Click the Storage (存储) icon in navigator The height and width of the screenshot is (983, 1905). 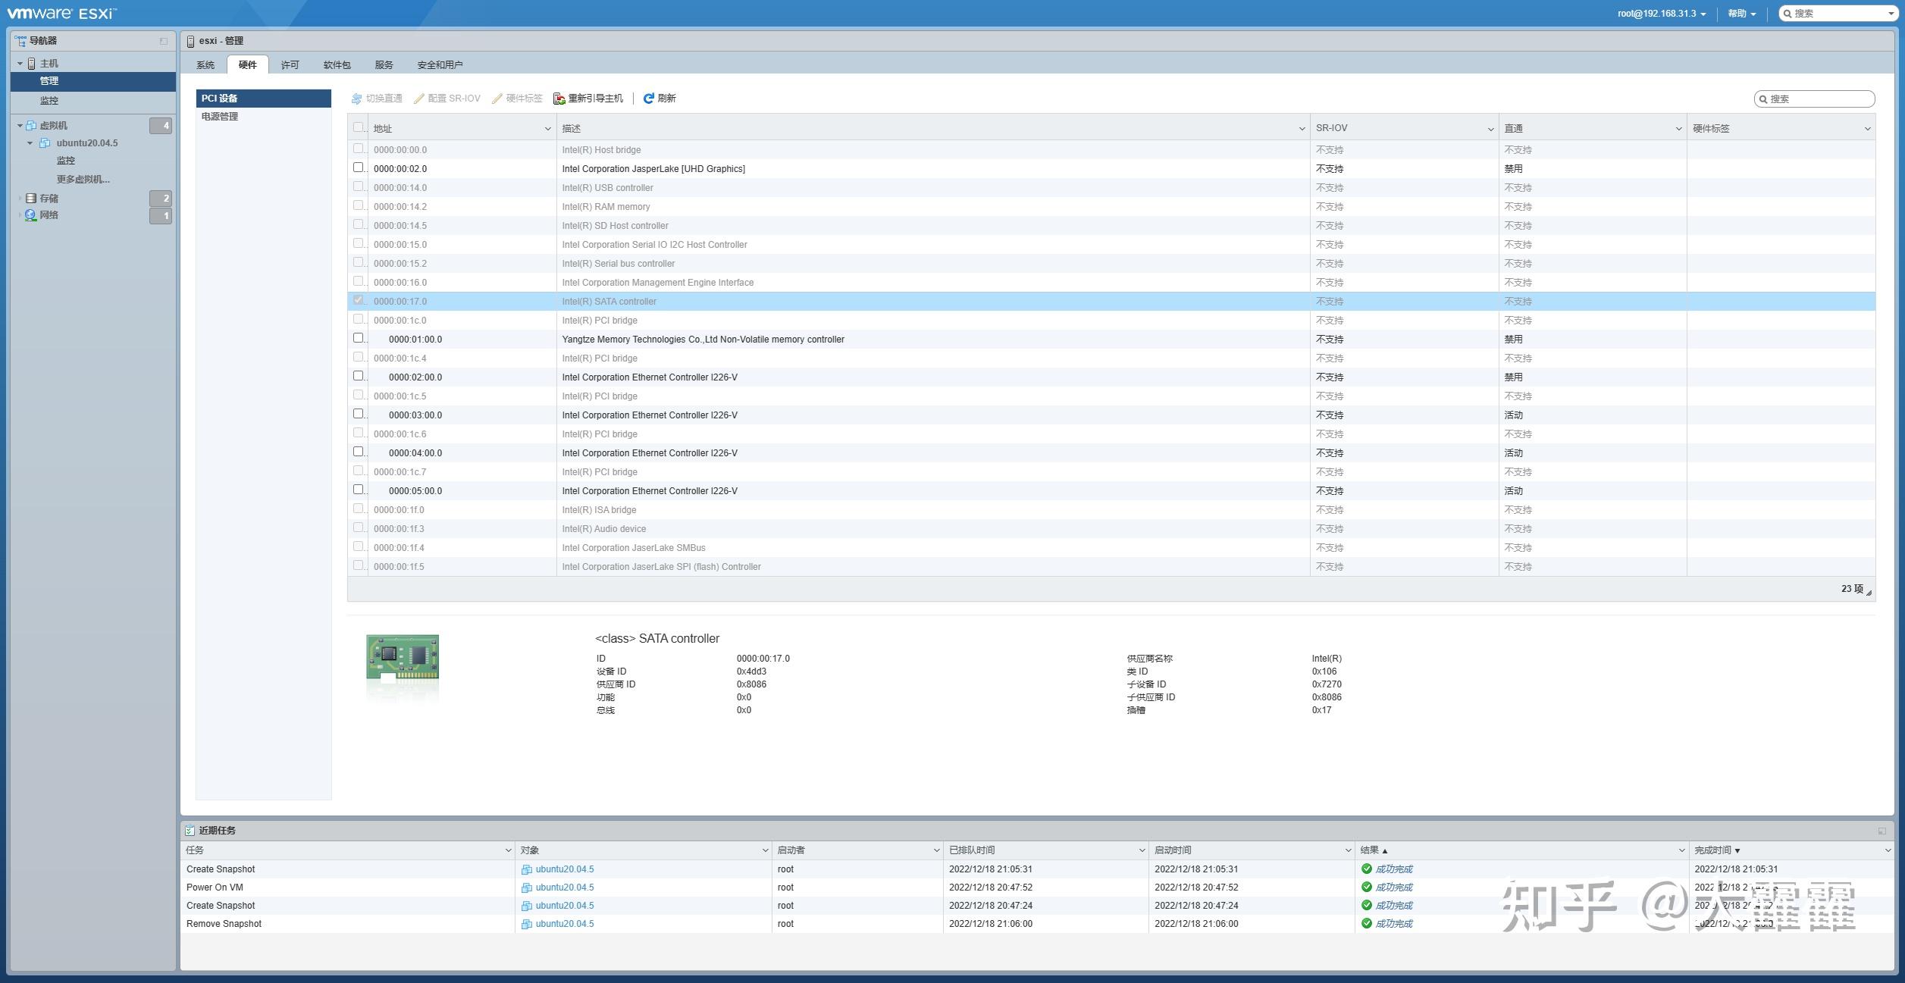[31, 199]
